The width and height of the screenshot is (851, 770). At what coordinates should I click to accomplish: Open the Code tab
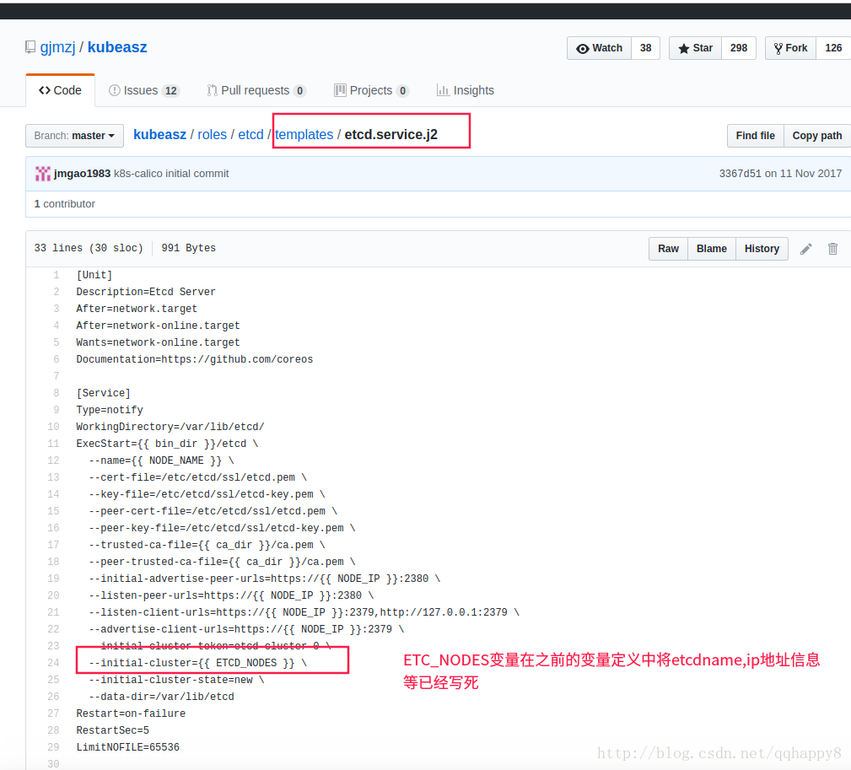60,90
